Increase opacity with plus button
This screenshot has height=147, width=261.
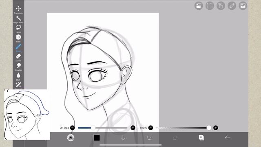point(216,128)
